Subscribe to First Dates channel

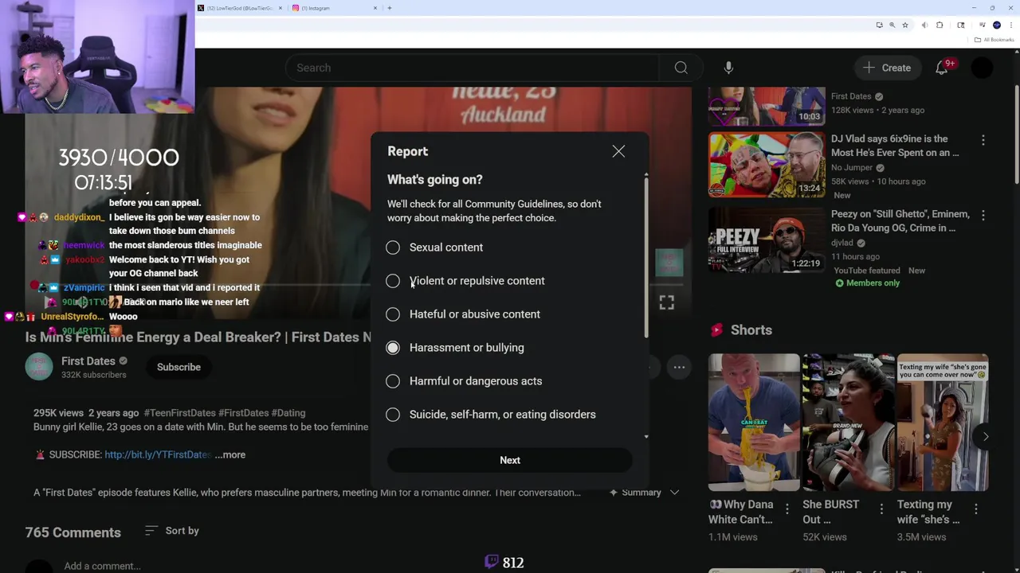pyautogui.click(x=178, y=367)
